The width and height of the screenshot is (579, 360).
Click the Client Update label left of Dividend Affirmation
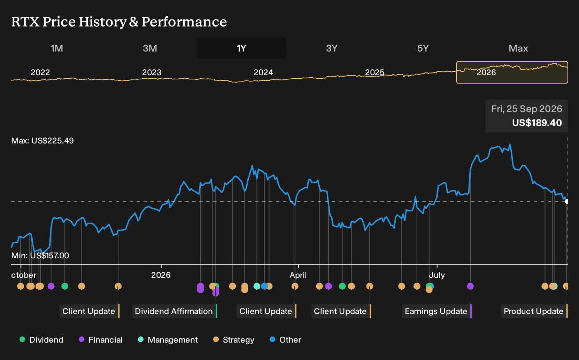(90, 311)
